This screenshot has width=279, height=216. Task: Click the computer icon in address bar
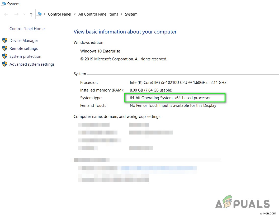click(40, 14)
